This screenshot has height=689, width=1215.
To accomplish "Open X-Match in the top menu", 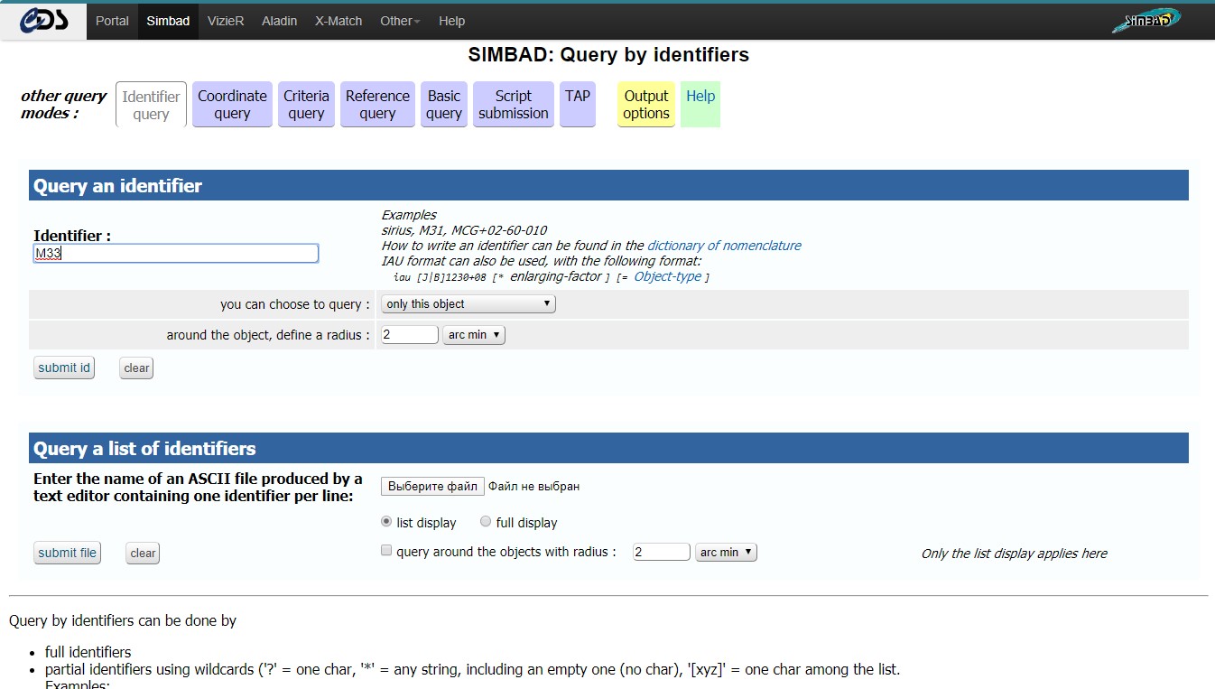I will [339, 21].
